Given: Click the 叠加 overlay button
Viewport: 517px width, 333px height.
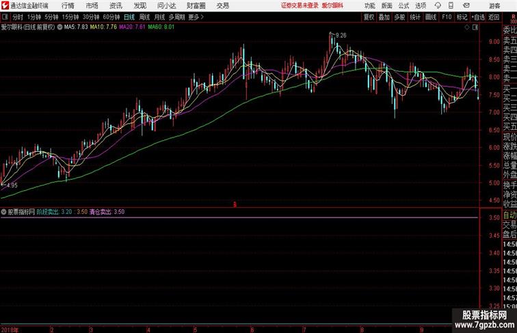Looking at the screenshot, I should 384,17.
